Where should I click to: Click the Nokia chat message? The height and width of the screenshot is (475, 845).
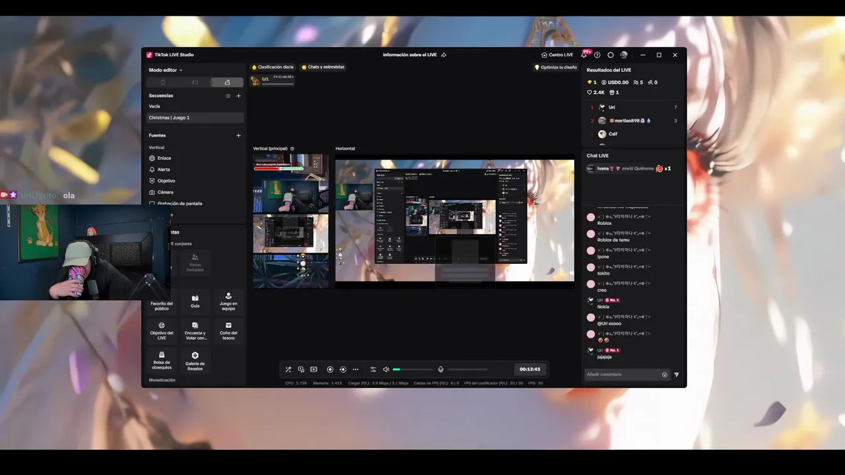tap(603, 307)
